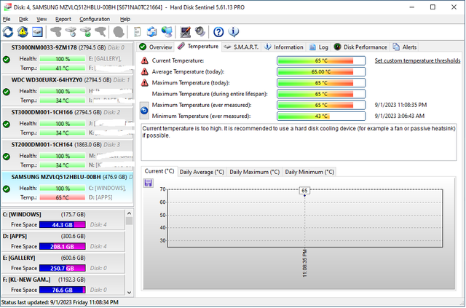The image size is (466, 308).
Task: Click the 'Status last updated' status bar text
Action: 60,302
